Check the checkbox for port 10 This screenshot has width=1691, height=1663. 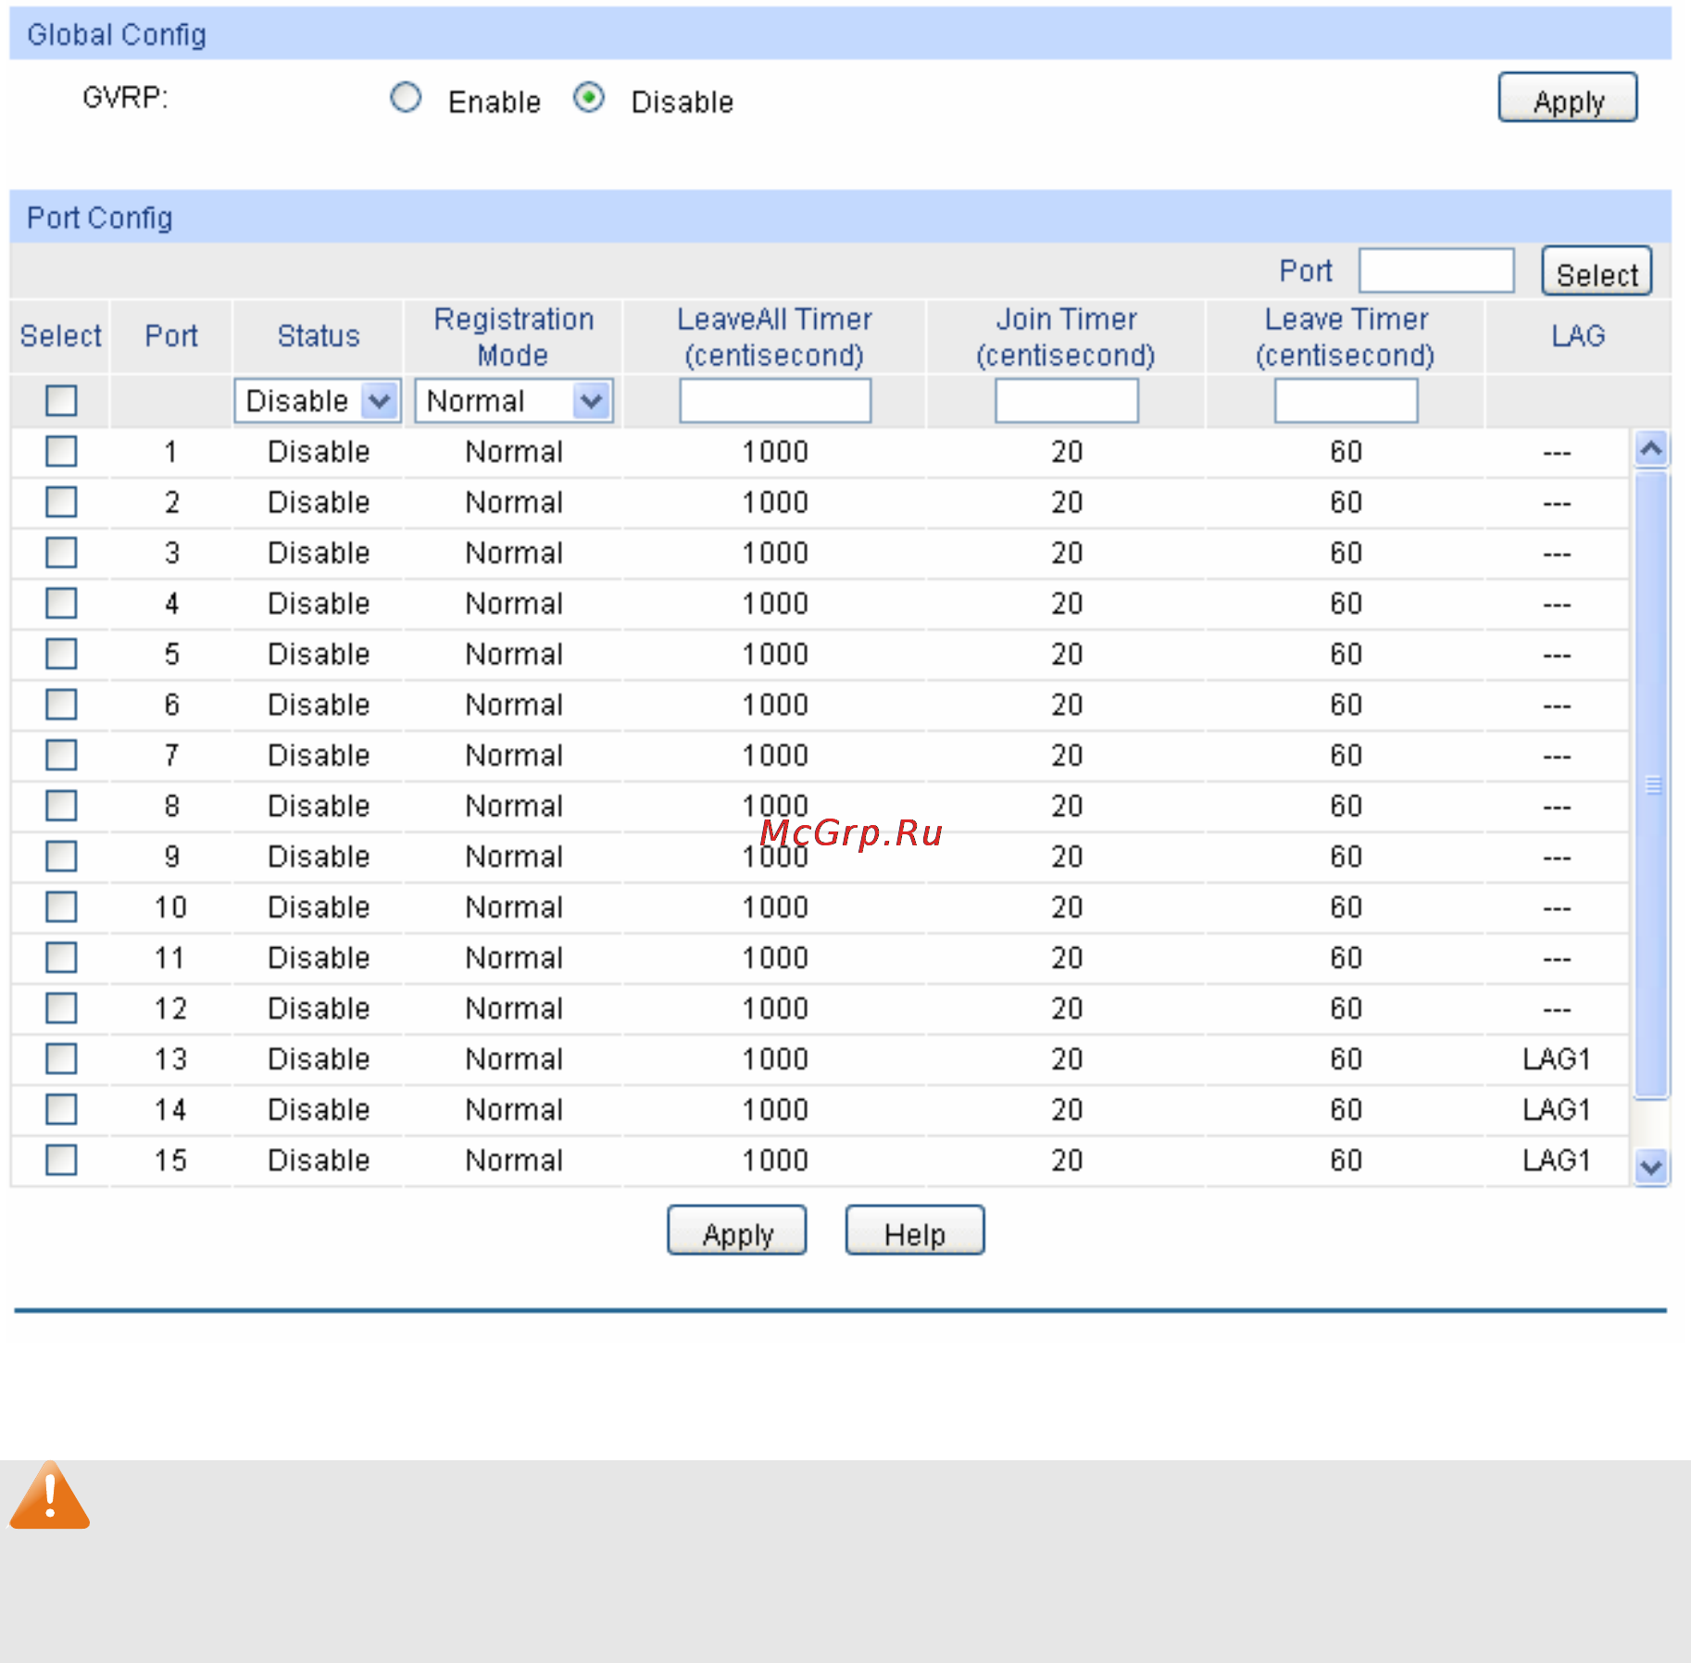coord(61,907)
